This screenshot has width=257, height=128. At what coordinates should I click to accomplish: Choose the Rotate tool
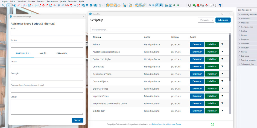47,5
